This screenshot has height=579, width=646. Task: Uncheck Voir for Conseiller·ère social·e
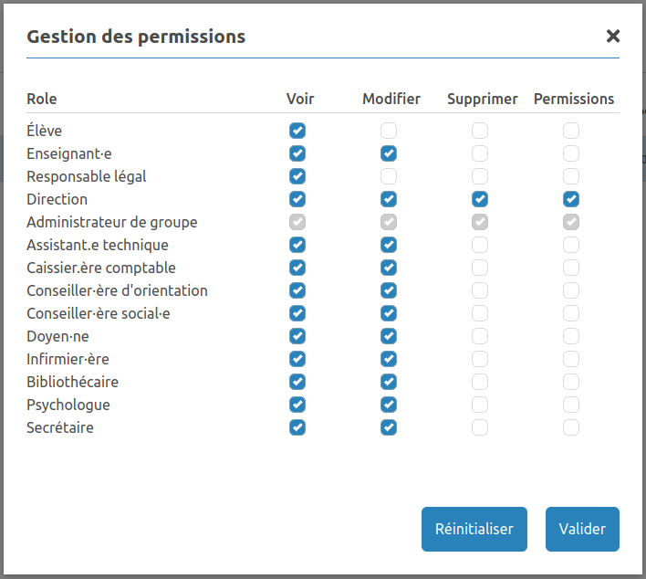point(297,313)
